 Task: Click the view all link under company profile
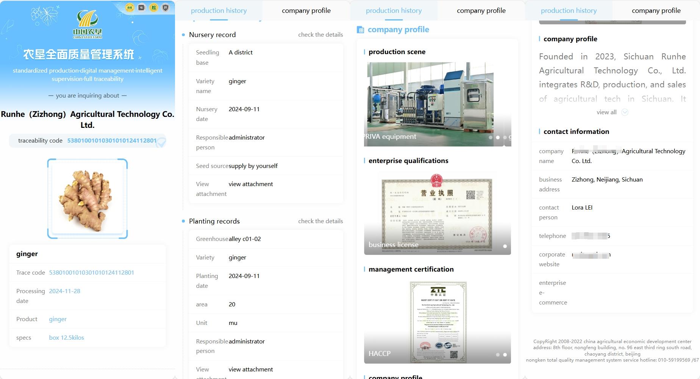(606, 112)
